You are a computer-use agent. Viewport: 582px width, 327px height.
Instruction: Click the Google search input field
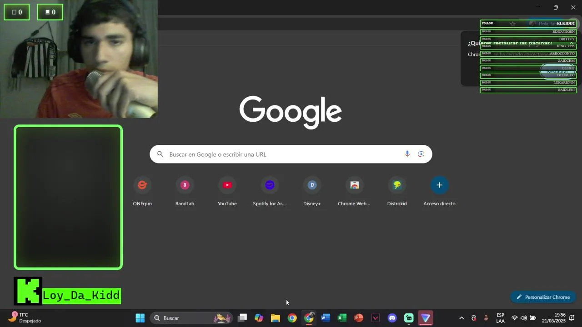click(291, 154)
